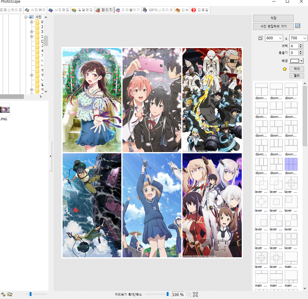Open the 사진뷰어 (Viewer) tab
308x299 pixels.
[x=35, y=10]
